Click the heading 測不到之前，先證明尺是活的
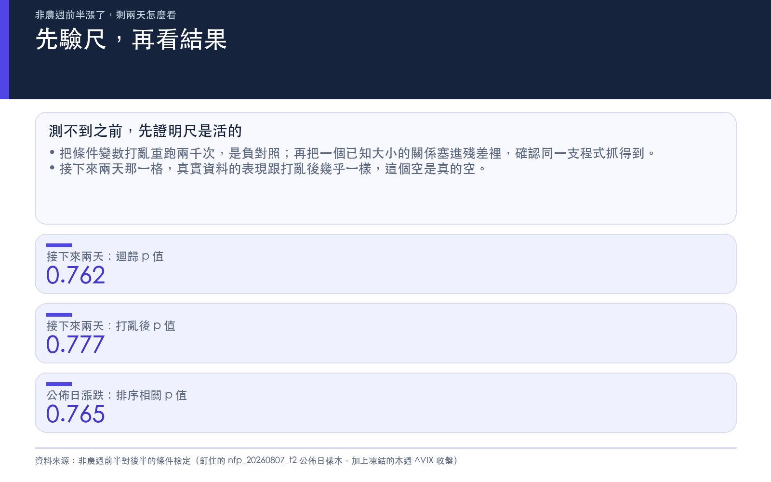771x482 pixels. tap(145, 131)
